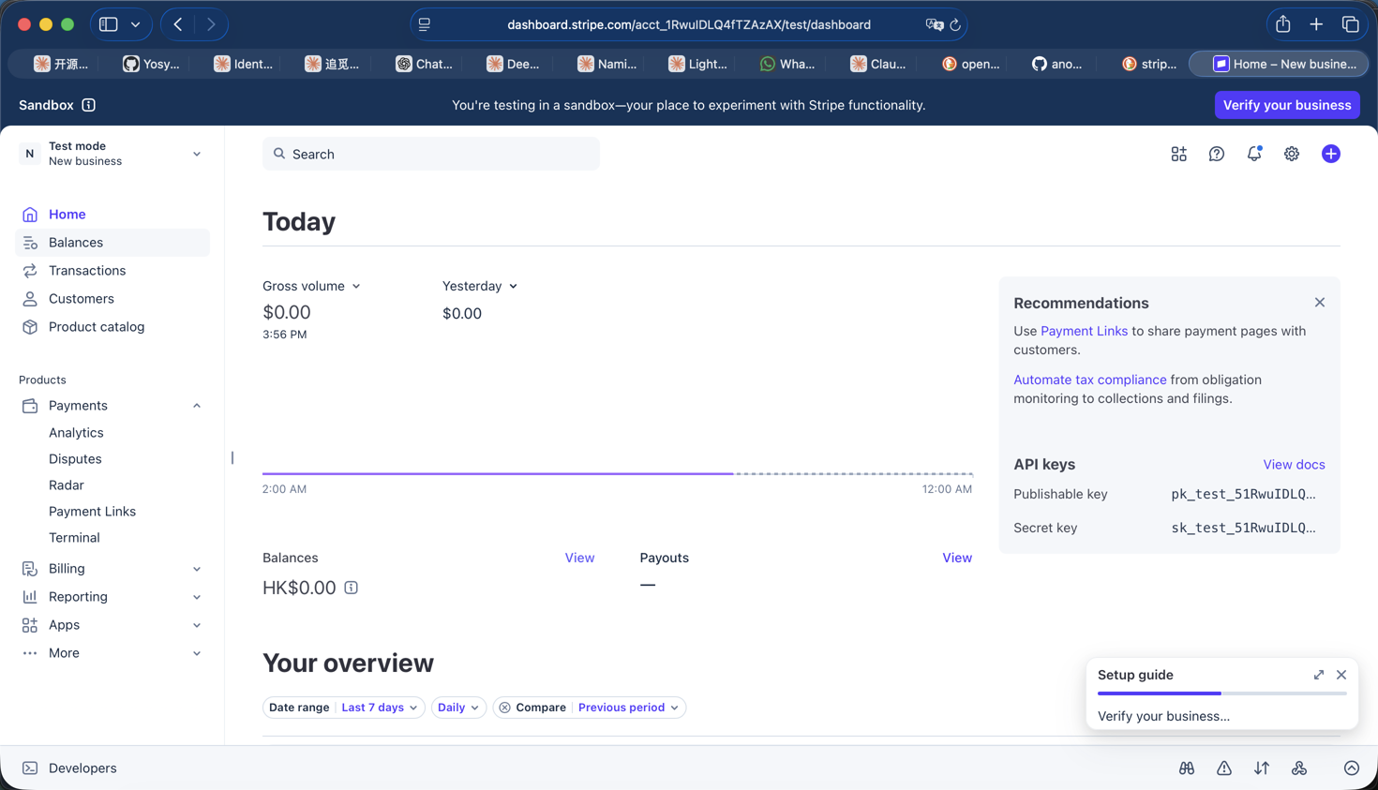Screen dimensions: 1378x790
Task: Show the tab overview
Action: pos(1351,24)
